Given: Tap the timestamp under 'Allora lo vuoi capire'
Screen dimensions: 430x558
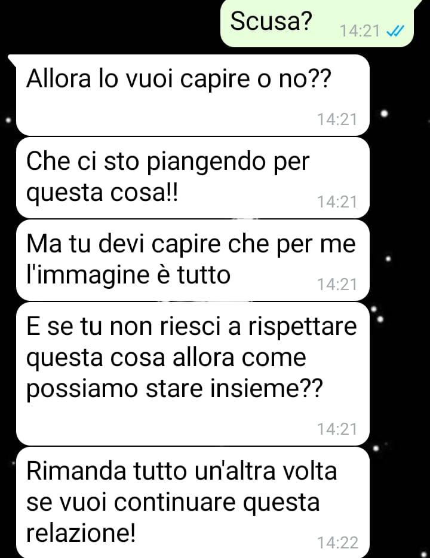Looking at the screenshot, I should coord(337,119).
